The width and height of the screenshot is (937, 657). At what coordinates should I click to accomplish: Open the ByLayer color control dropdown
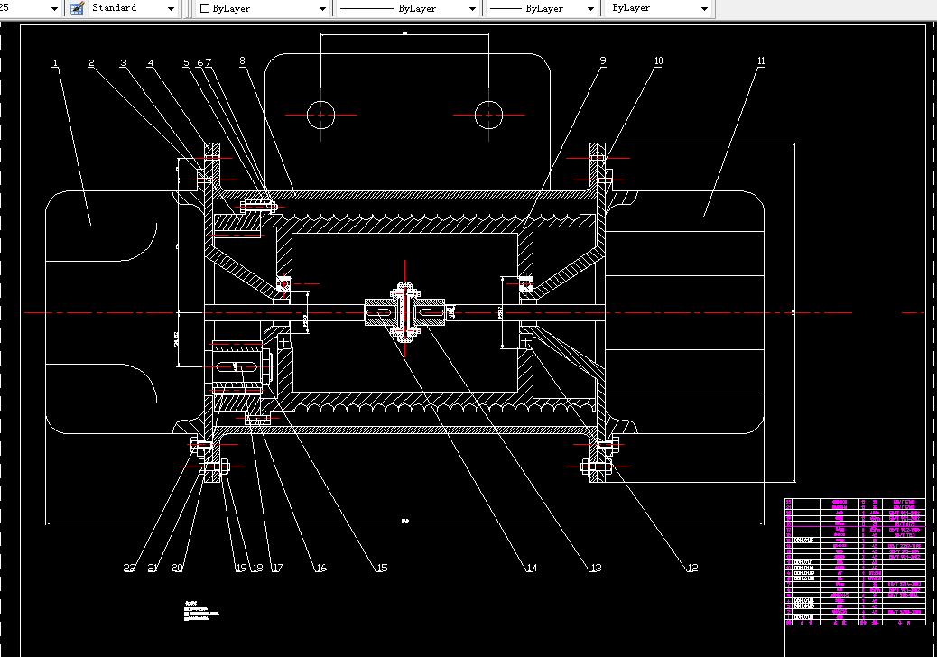(322, 9)
